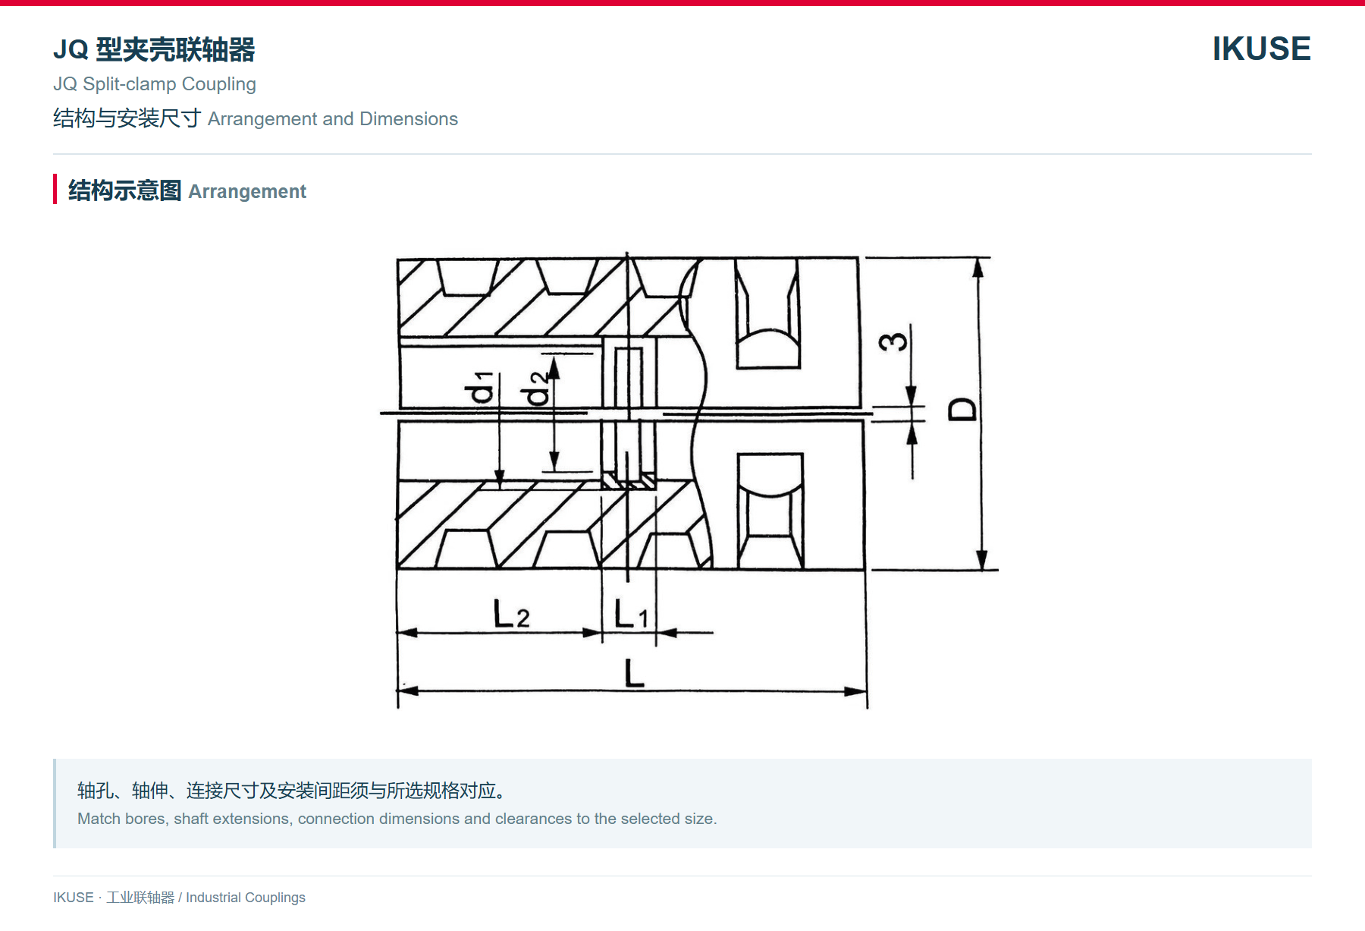Click 'Arrangement and Dimensions' heading text
1365x931 pixels.
tap(333, 119)
